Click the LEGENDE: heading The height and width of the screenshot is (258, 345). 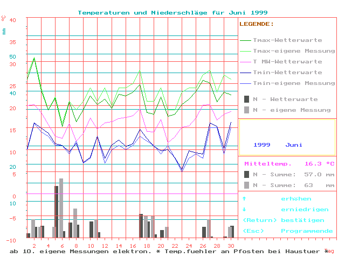(x=257, y=24)
